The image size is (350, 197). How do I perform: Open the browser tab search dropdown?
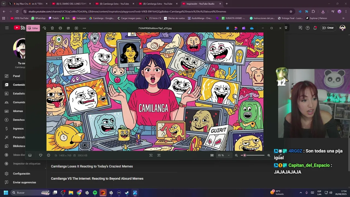click(4, 4)
